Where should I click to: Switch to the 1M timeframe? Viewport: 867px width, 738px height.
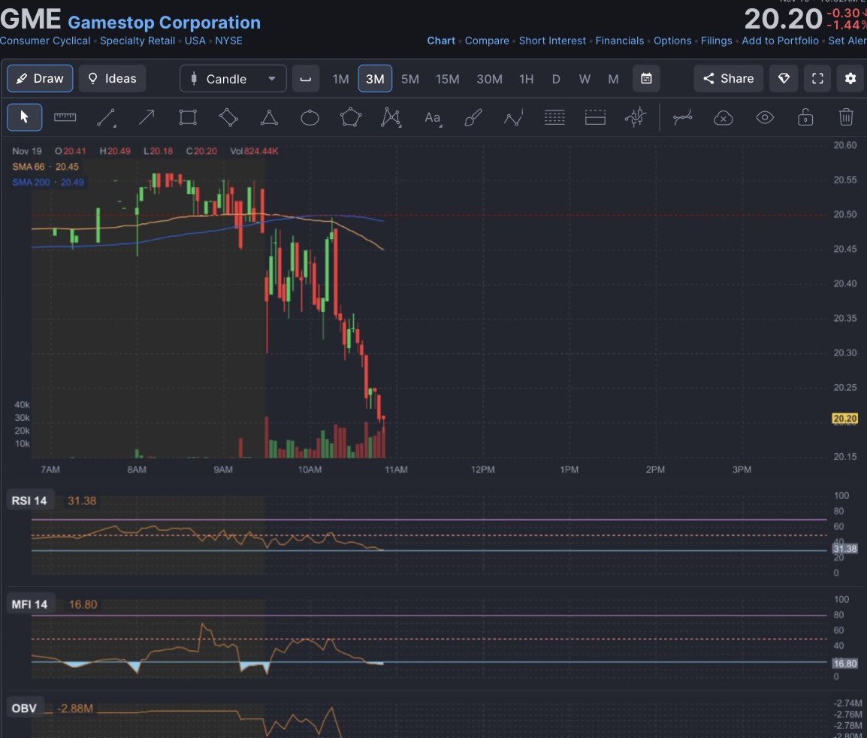click(x=340, y=78)
